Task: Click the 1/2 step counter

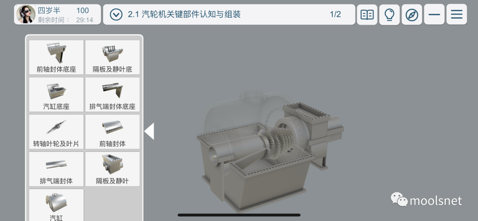Action: tap(335, 14)
